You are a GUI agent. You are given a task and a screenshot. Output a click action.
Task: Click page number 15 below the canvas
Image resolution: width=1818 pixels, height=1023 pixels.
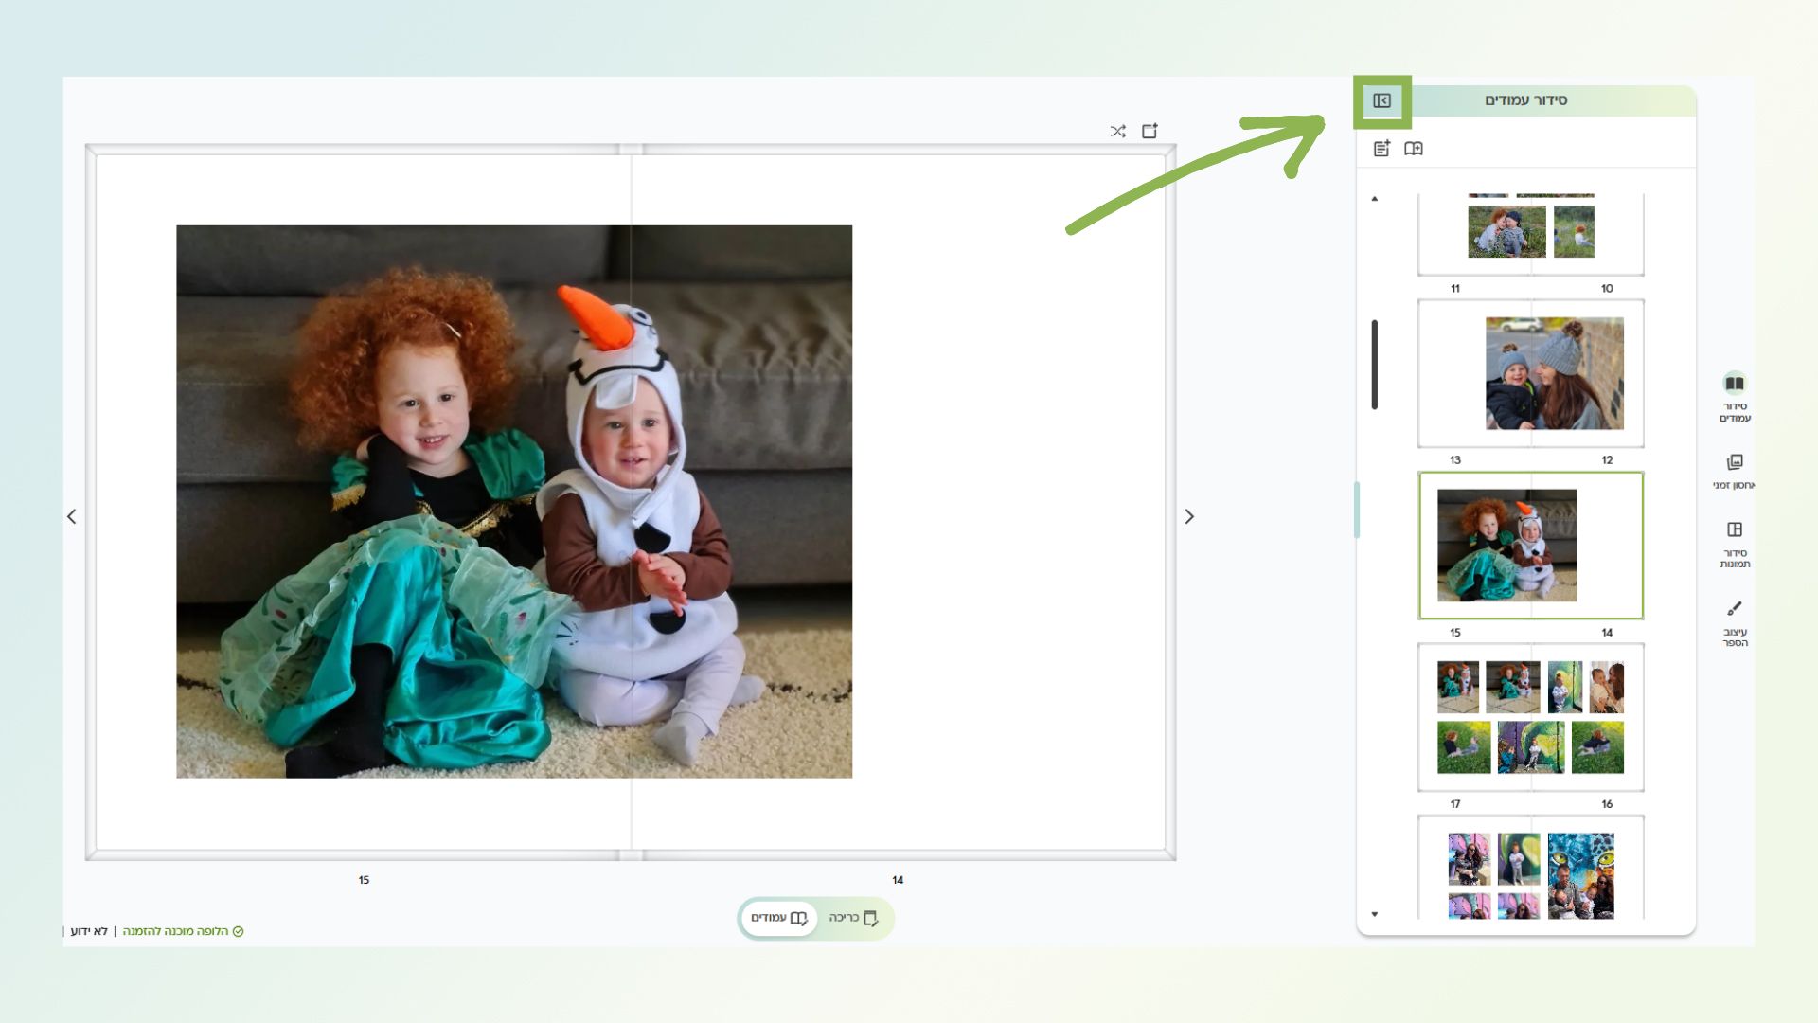tap(364, 880)
